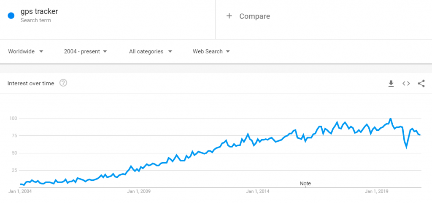Share the interest over time chart

coord(421,84)
